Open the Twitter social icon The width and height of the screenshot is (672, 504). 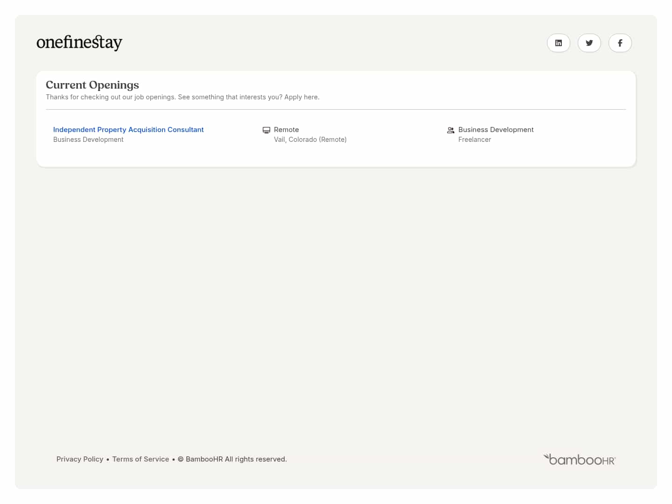(589, 43)
